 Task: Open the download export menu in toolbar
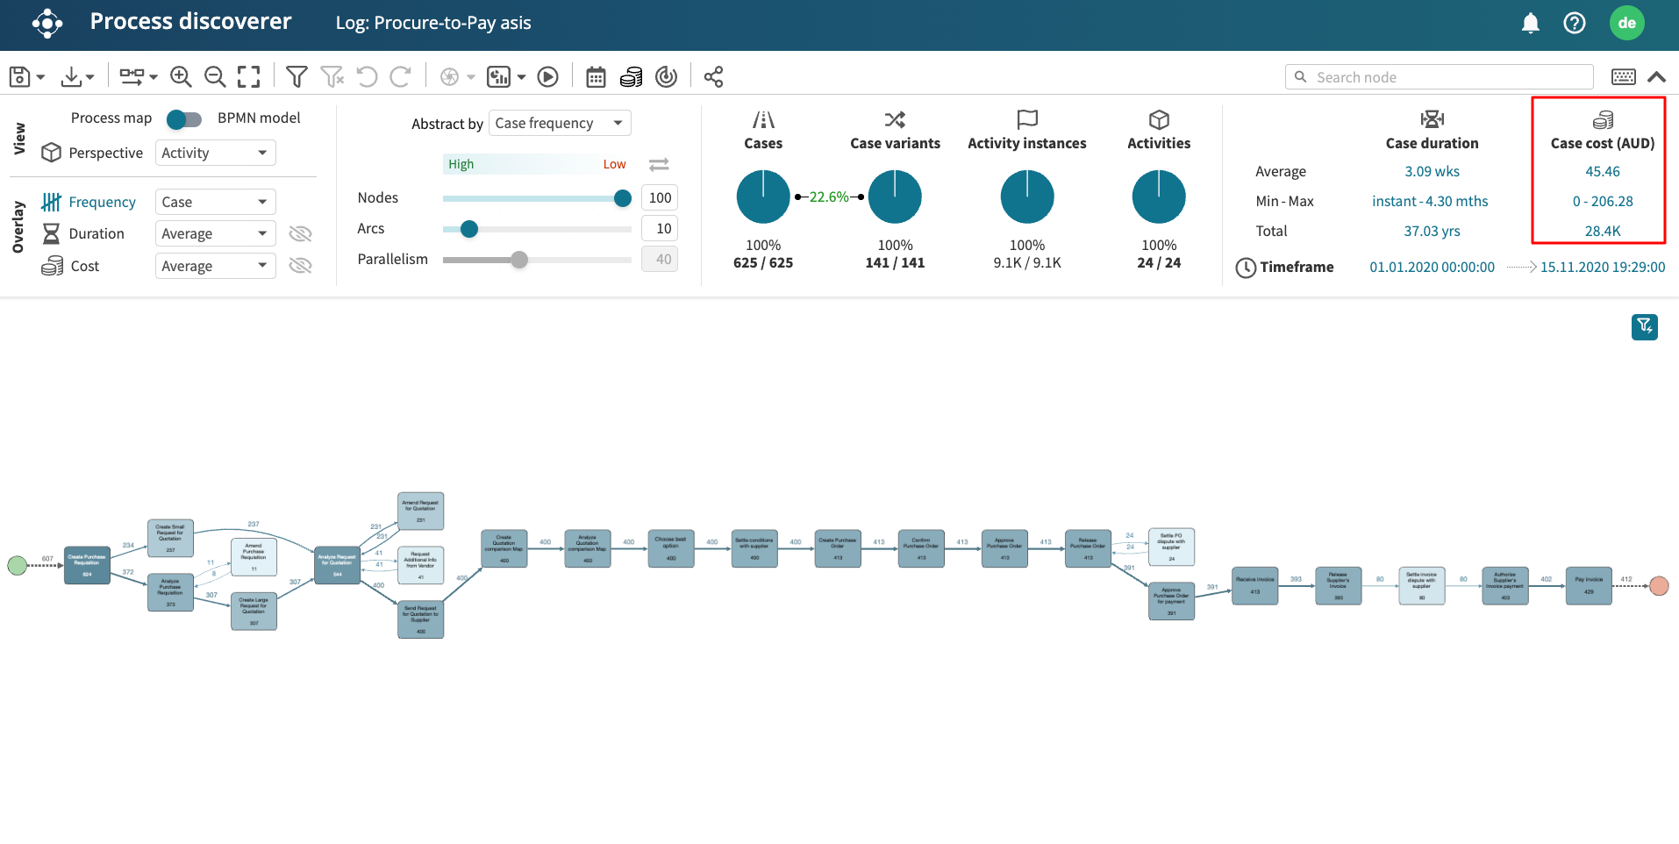[77, 77]
